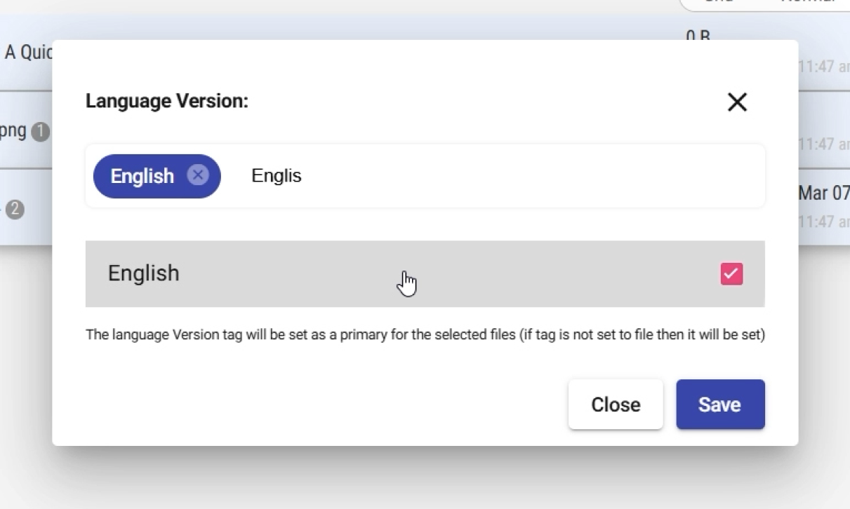Uncheck the English language checkbox
Screen dimensions: 850x509
[731, 273]
